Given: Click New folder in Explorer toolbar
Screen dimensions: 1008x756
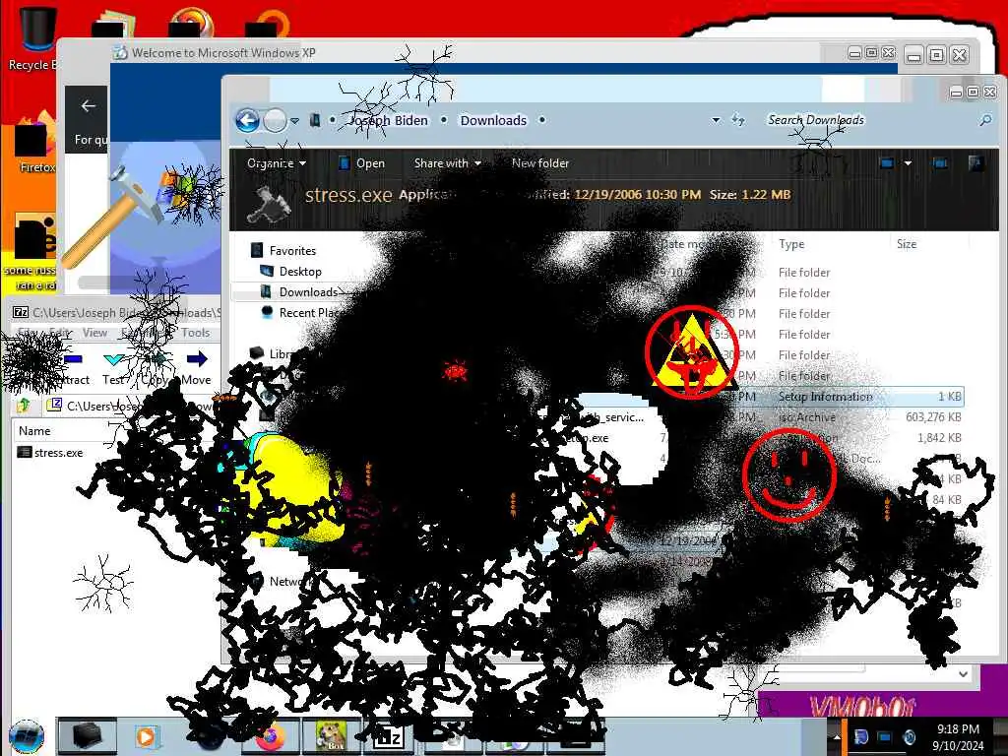Looking at the screenshot, I should pyautogui.click(x=540, y=163).
